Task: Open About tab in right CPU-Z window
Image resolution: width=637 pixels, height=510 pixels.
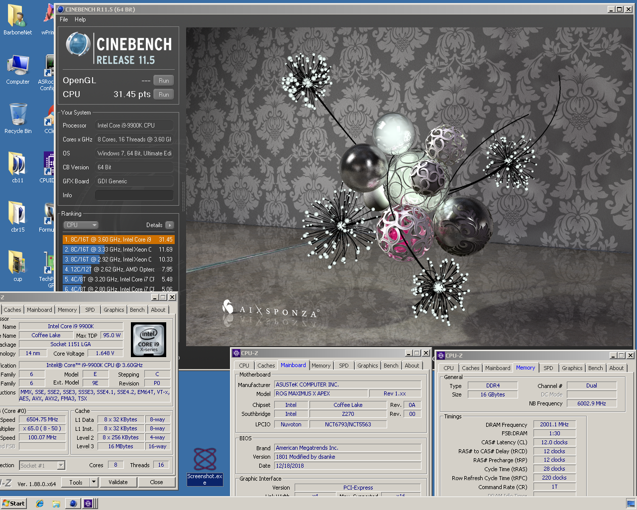Action: 617,368
